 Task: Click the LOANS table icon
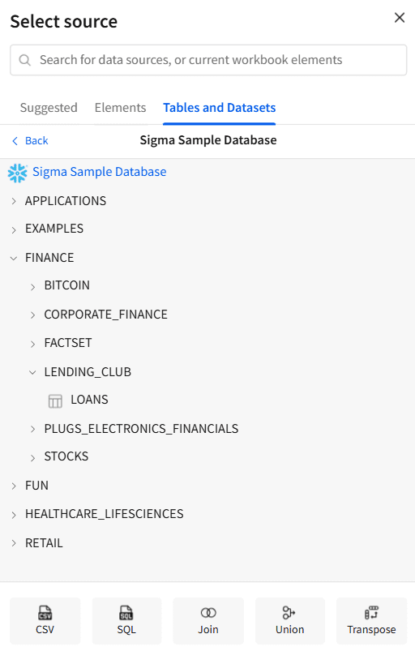(55, 401)
